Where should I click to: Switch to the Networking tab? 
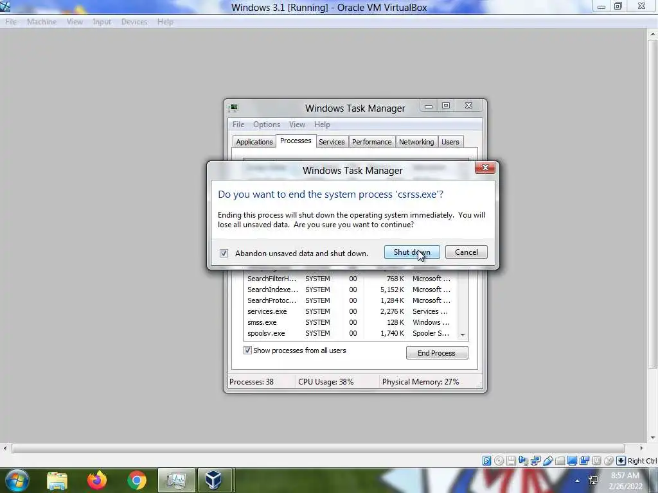click(x=416, y=142)
